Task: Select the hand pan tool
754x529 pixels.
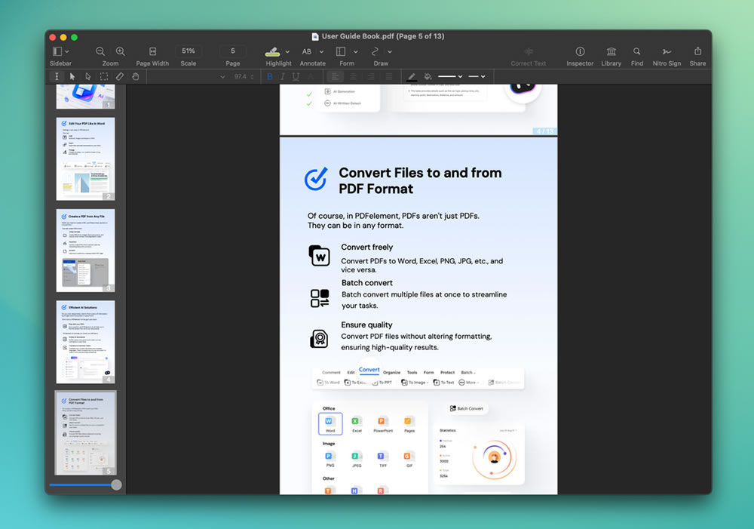Action: pyautogui.click(x=136, y=76)
